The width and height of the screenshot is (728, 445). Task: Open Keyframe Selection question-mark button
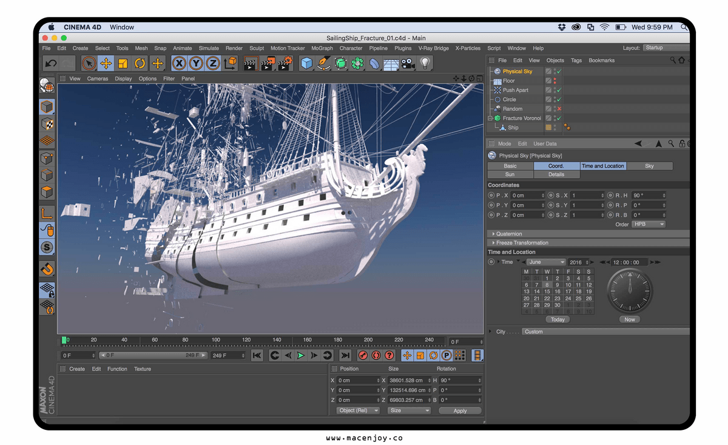[389, 355]
